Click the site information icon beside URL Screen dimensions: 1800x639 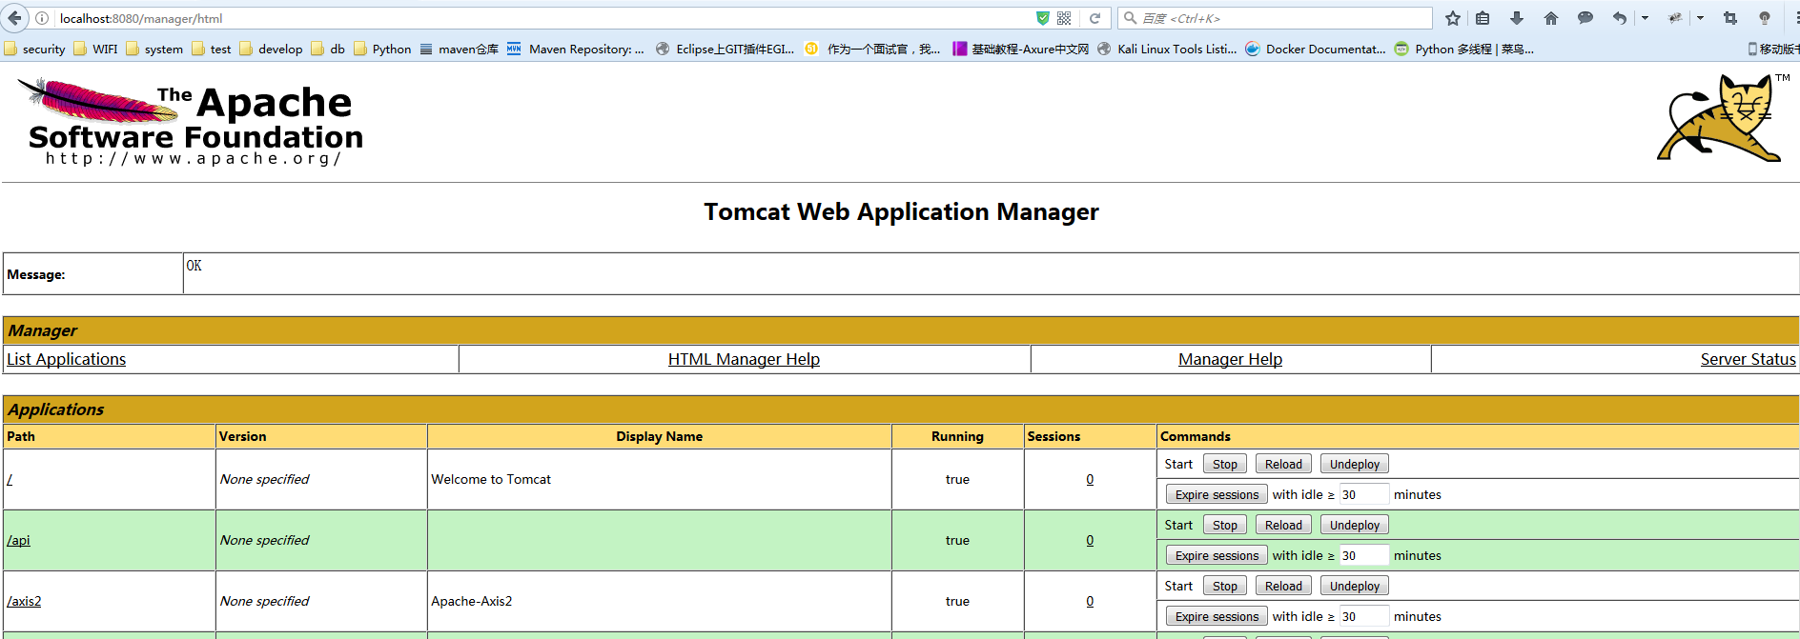click(42, 18)
